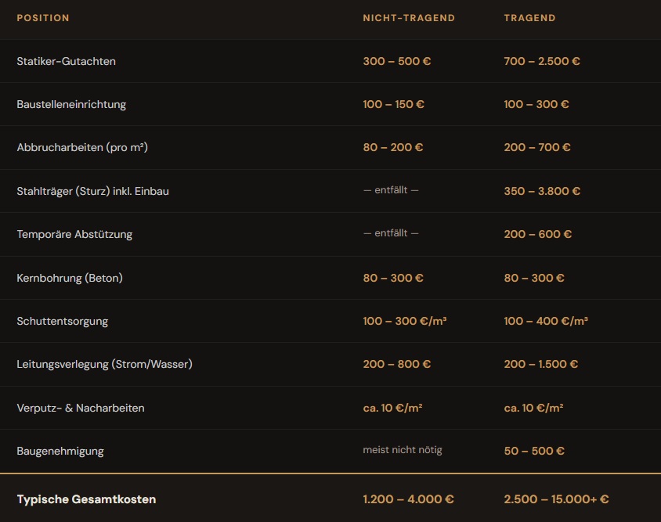Select the Statiker-Gutachten row label
Viewport: 661px width, 522px height.
(x=67, y=61)
